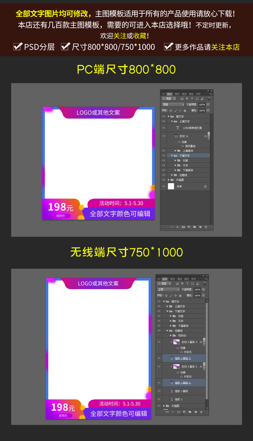Switch to the 路径 tab in 800*800 panel
253x441 pixels.
pyautogui.click(x=177, y=94)
